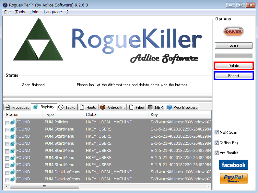Image resolution: width=258 pixels, height=193 pixels.
Task: Click the RogueKiller title bar app icon
Action: coord(5,5)
